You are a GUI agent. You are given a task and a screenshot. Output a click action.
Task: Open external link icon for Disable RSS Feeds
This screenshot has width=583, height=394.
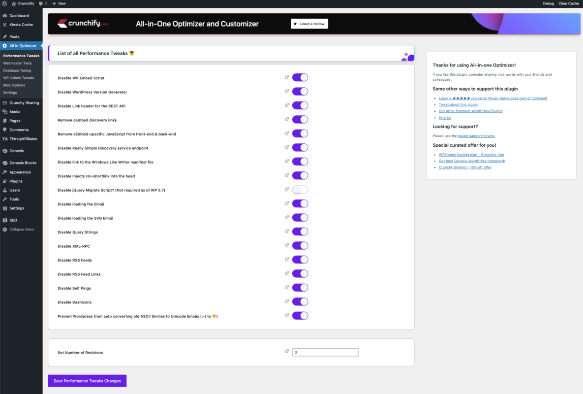287,260
